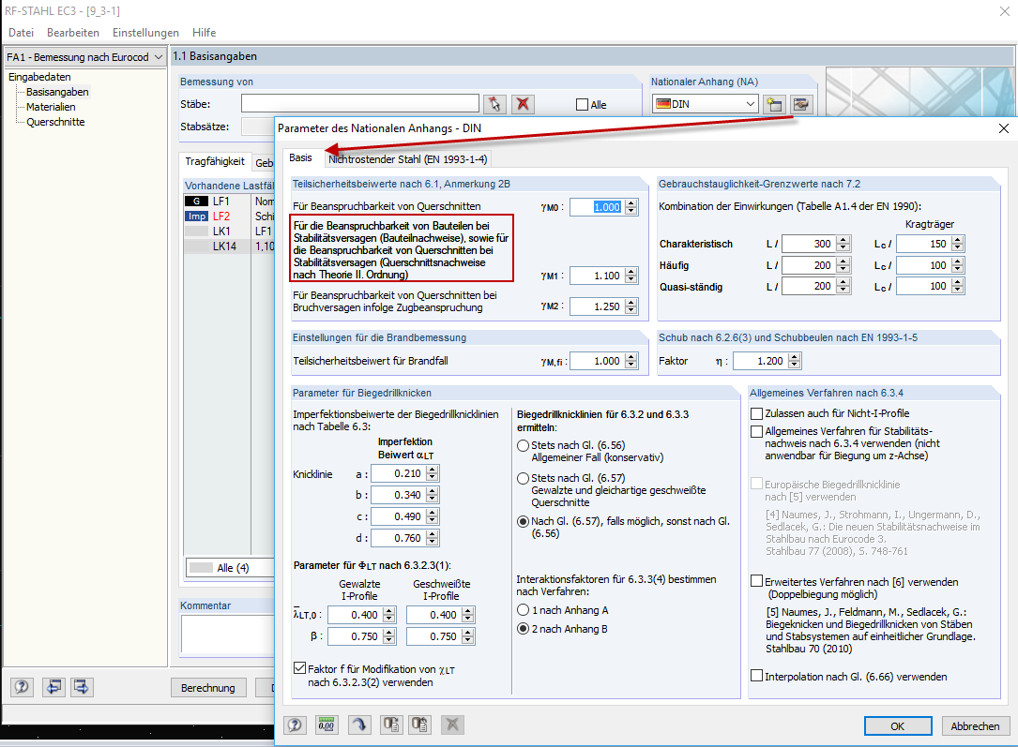Select 2 nach Anhang B option
Screen dimensions: 1018x747
tap(524, 629)
